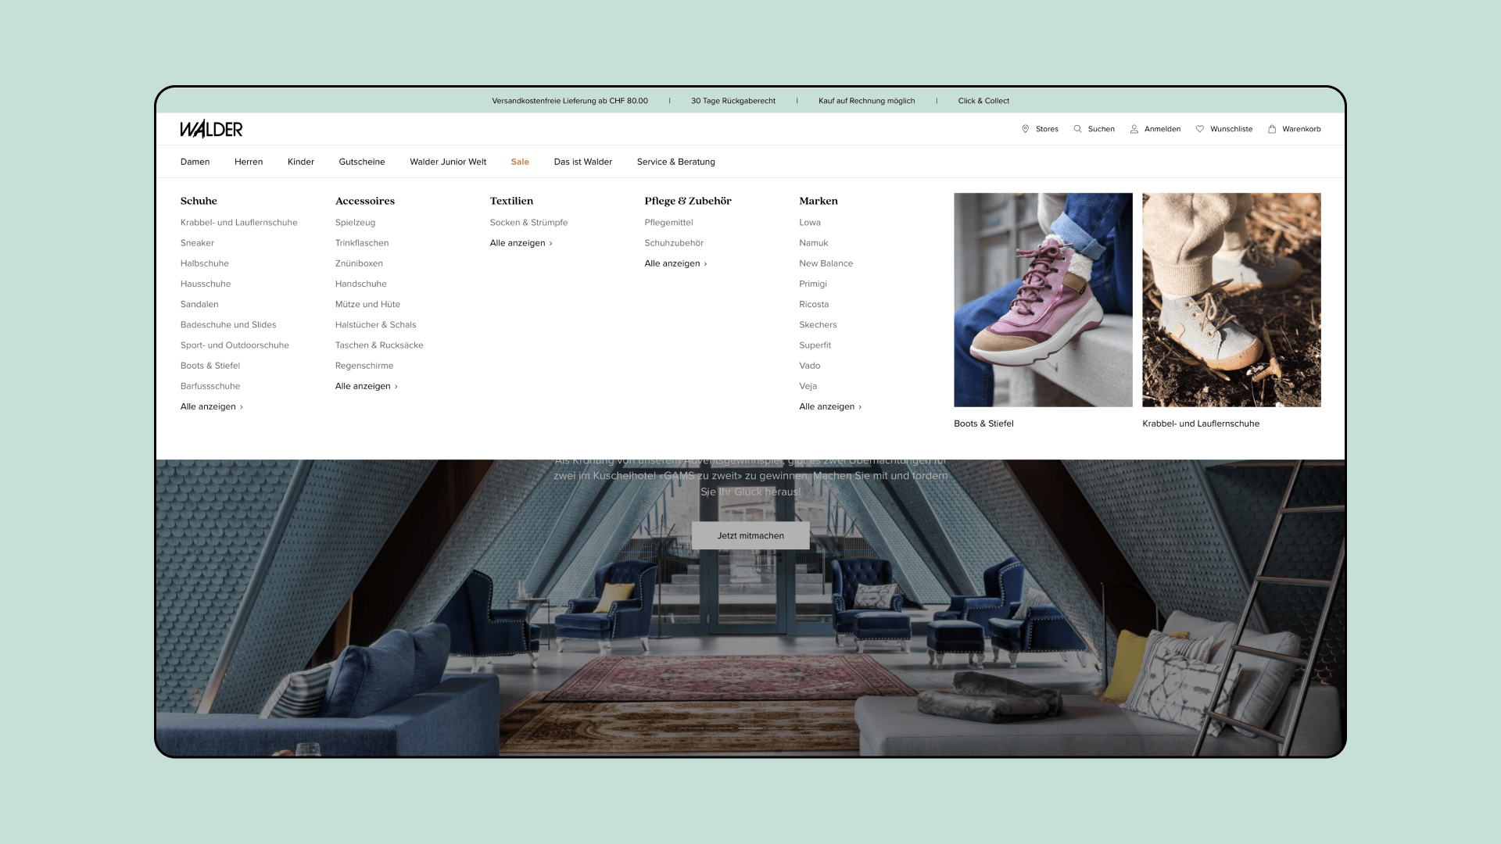Click the Wunschliste heart icon
The image size is (1501, 844).
1199,129
